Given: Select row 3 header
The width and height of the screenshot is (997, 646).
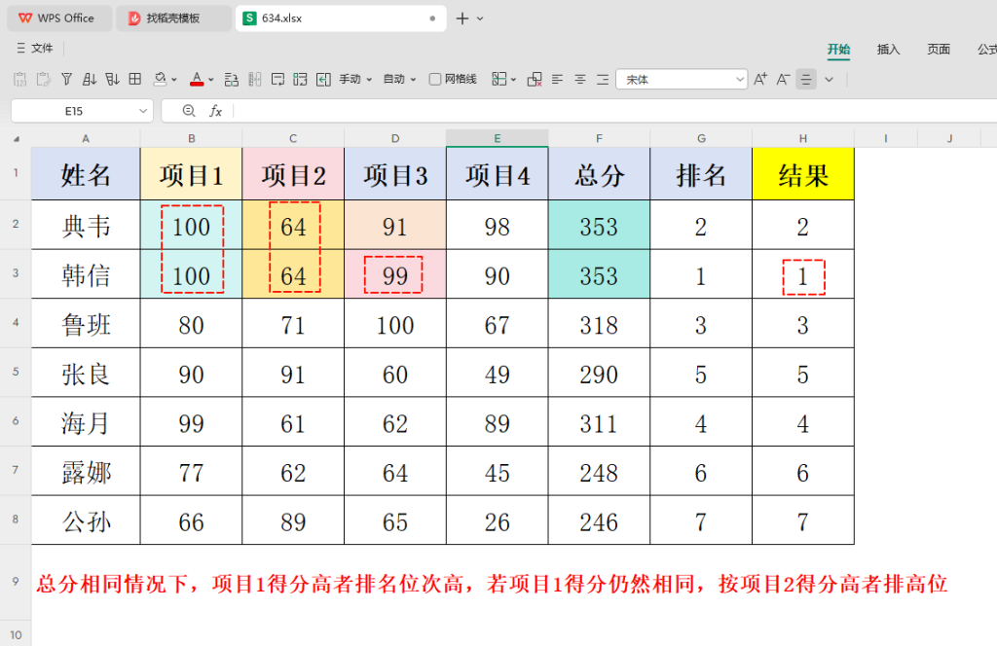Looking at the screenshot, I should click(x=16, y=273).
